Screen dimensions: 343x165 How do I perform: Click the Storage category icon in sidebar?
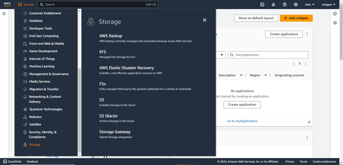25,145
